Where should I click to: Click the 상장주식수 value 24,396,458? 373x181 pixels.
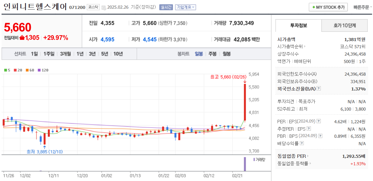(x=355, y=54)
